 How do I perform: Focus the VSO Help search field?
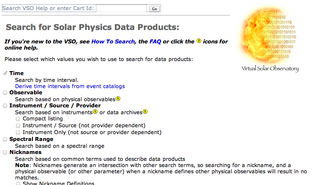point(121,8)
